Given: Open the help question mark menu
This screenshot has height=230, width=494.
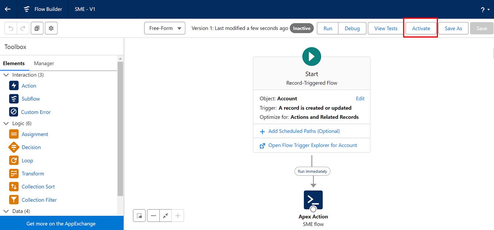Looking at the screenshot, I should tap(485, 10).
